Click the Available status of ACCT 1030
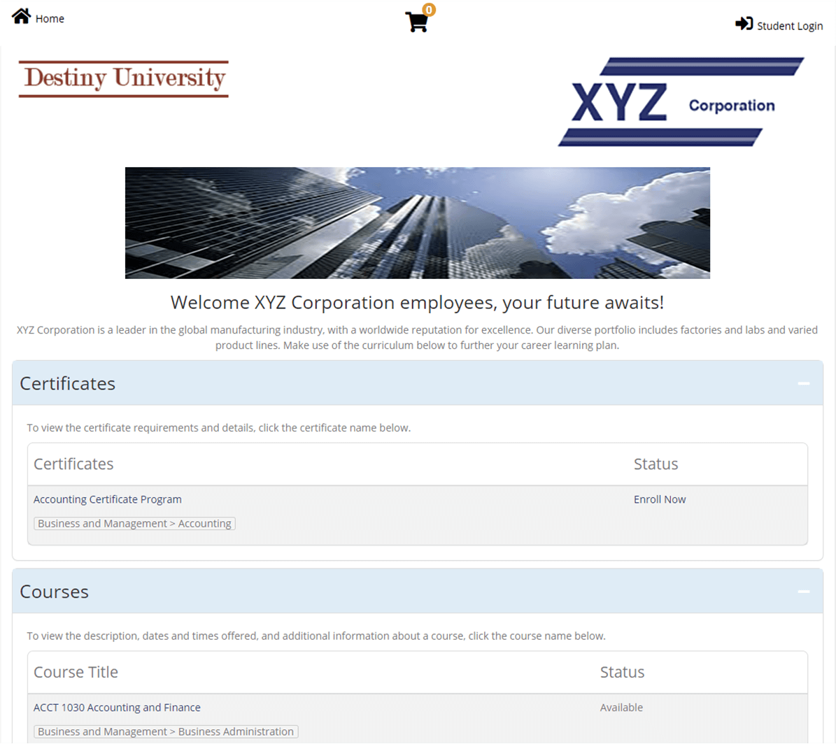 pos(621,708)
